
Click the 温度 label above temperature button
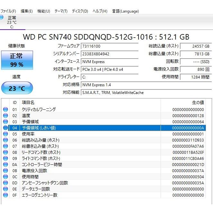16,77
